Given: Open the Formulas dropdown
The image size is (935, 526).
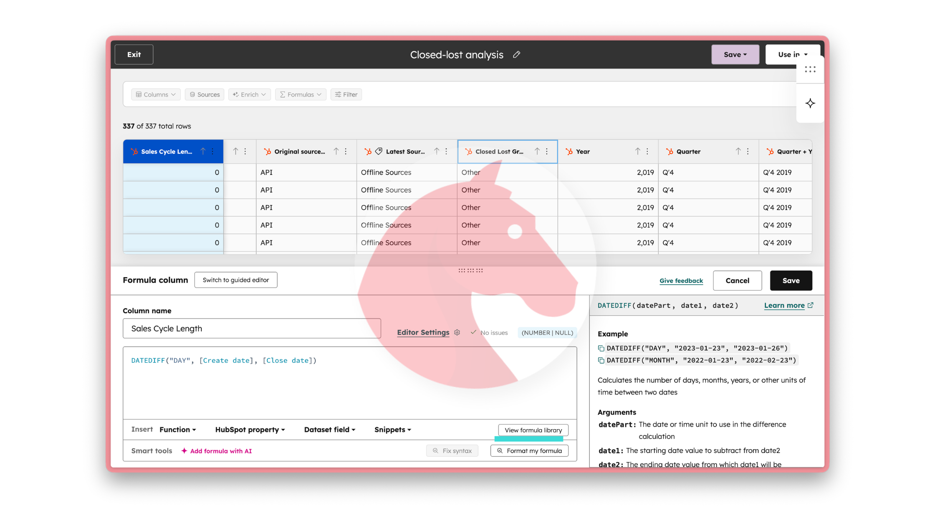Looking at the screenshot, I should [301, 95].
